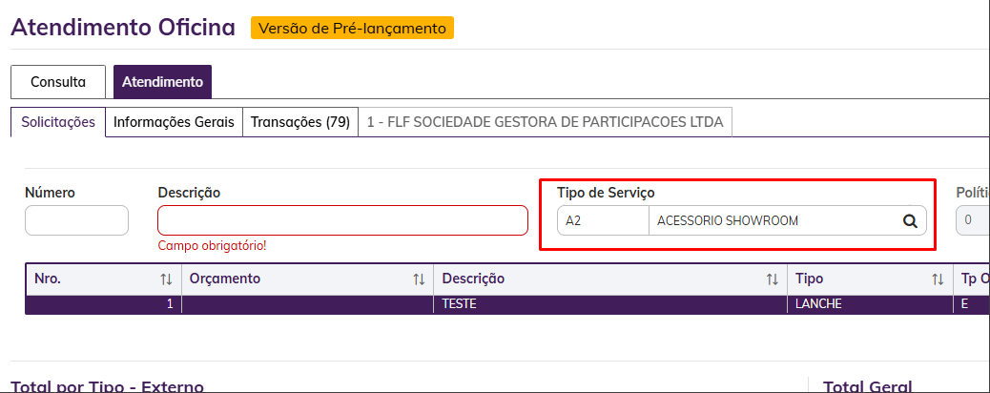Click the partially visible Tp O column header
The width and height of the screenshot is (990, 393).
point(971,279)
